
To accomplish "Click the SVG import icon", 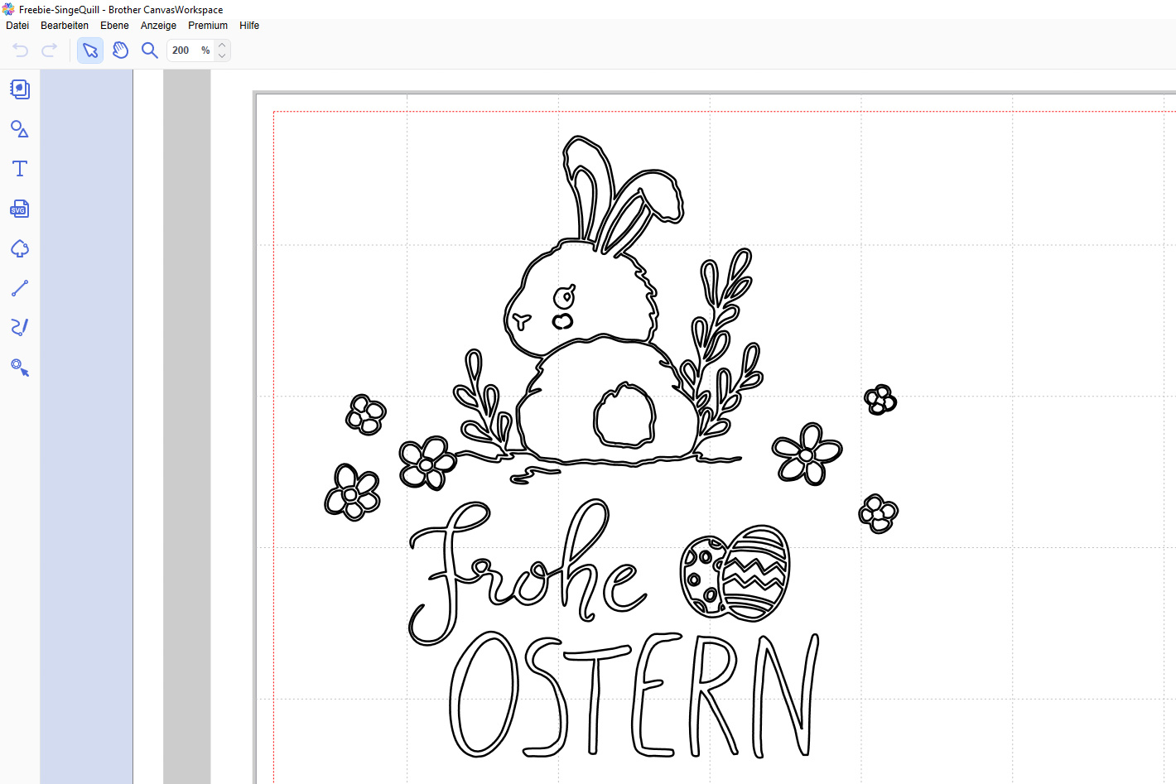I will tap(20, 209).
